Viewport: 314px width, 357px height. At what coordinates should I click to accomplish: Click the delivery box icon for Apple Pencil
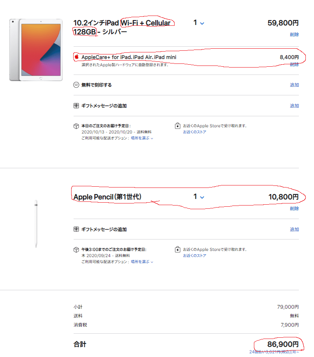tap(76, 250)
